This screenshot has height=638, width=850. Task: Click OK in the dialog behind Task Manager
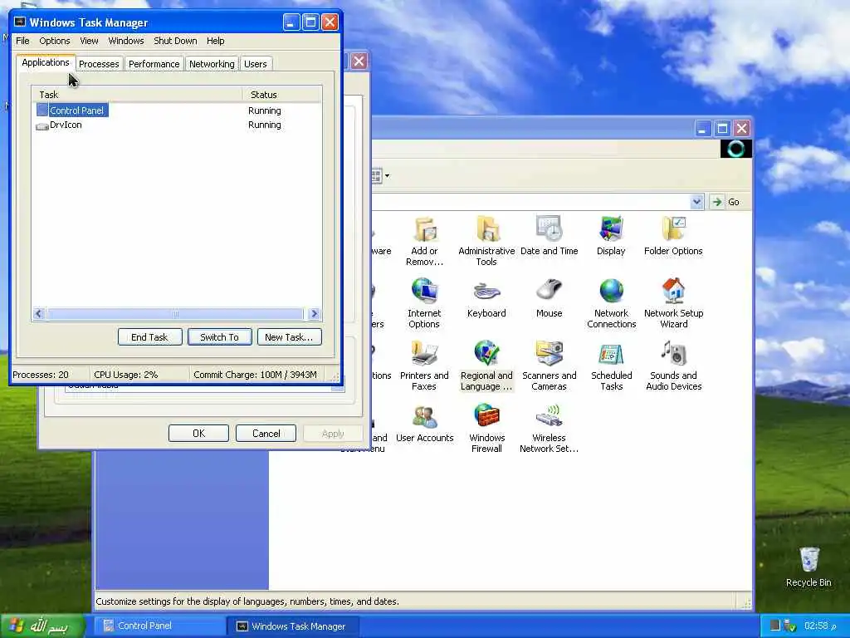click(x=198, y=434)
